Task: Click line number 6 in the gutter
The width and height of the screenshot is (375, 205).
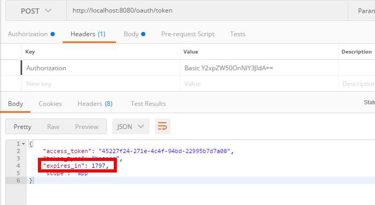Action: tap(18, 180)
